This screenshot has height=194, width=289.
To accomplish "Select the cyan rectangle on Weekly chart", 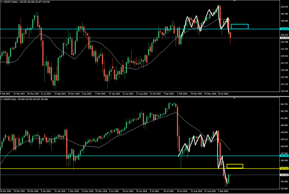I will pyautogui.click(x=240, y=26).
